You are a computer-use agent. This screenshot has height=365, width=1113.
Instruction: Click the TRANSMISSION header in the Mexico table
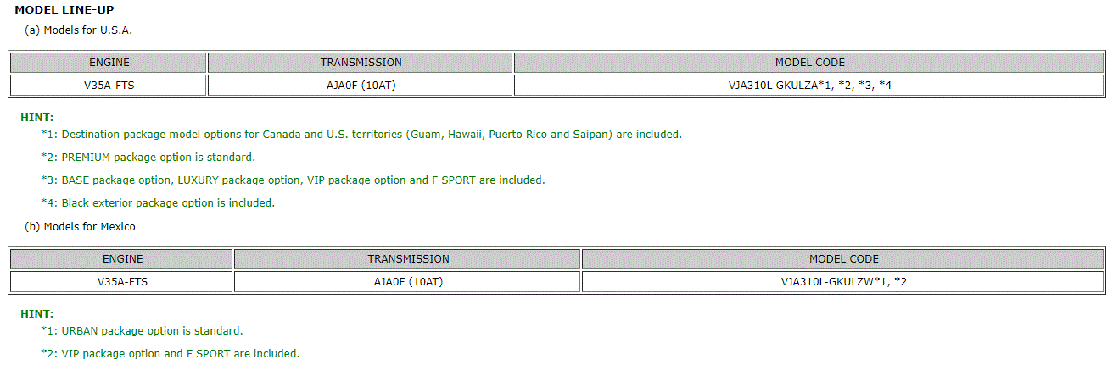pyautogui.click(x=408, y=259)
